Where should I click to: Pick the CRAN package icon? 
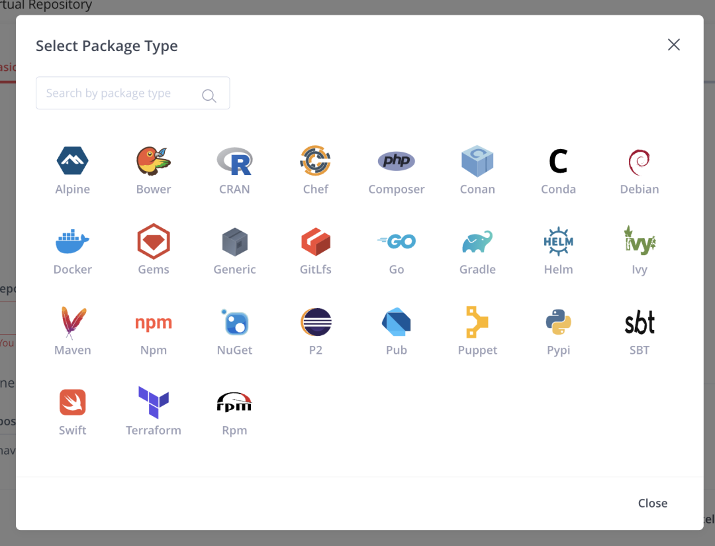tap(234, 161)
